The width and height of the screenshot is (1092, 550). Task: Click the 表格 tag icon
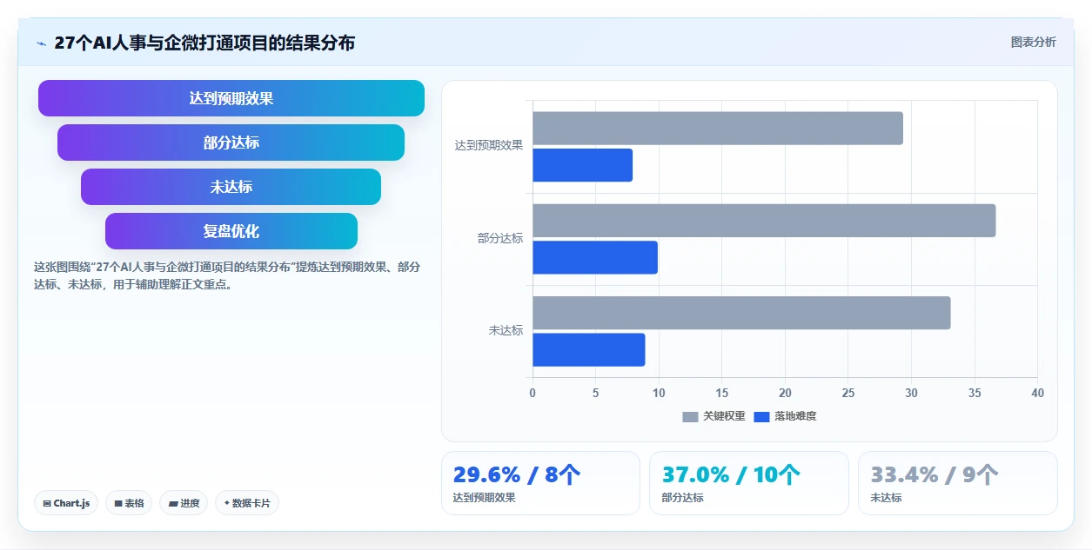(x=118, y=503)
